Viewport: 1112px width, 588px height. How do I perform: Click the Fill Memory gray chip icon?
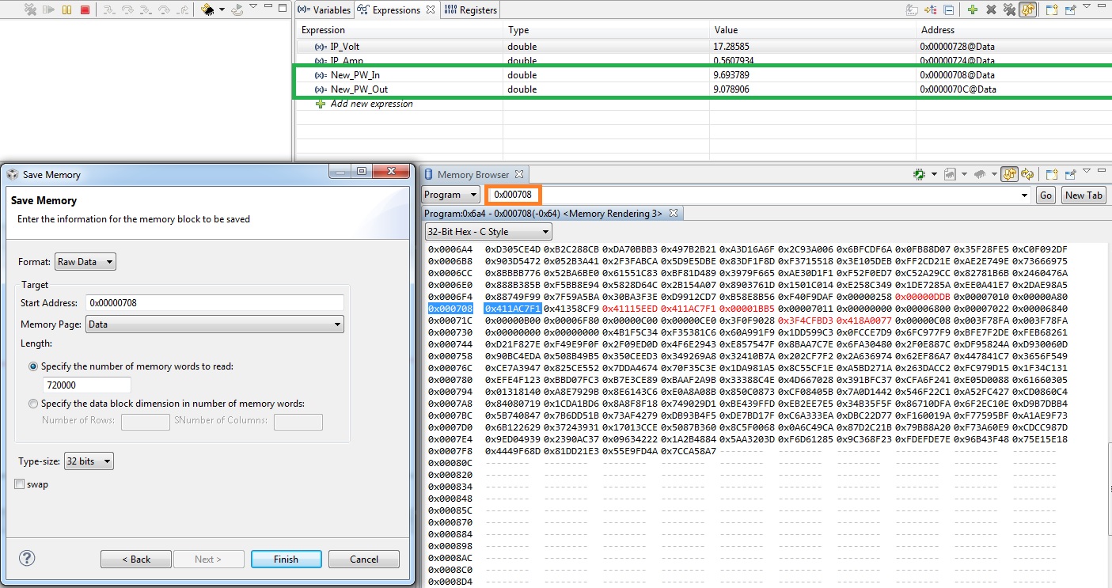coord(979,174)
